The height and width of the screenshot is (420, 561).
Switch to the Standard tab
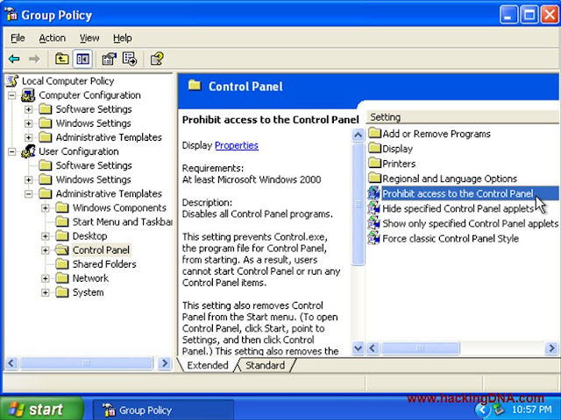coord(265,366)
